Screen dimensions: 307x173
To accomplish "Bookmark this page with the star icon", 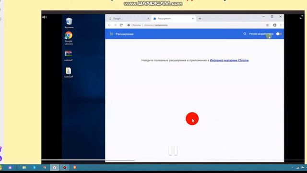I will (267, 25).
